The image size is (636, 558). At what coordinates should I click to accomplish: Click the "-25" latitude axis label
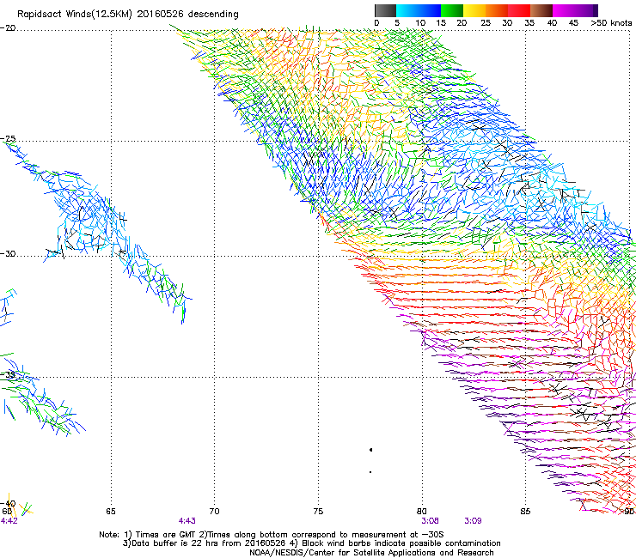point(8,139)
